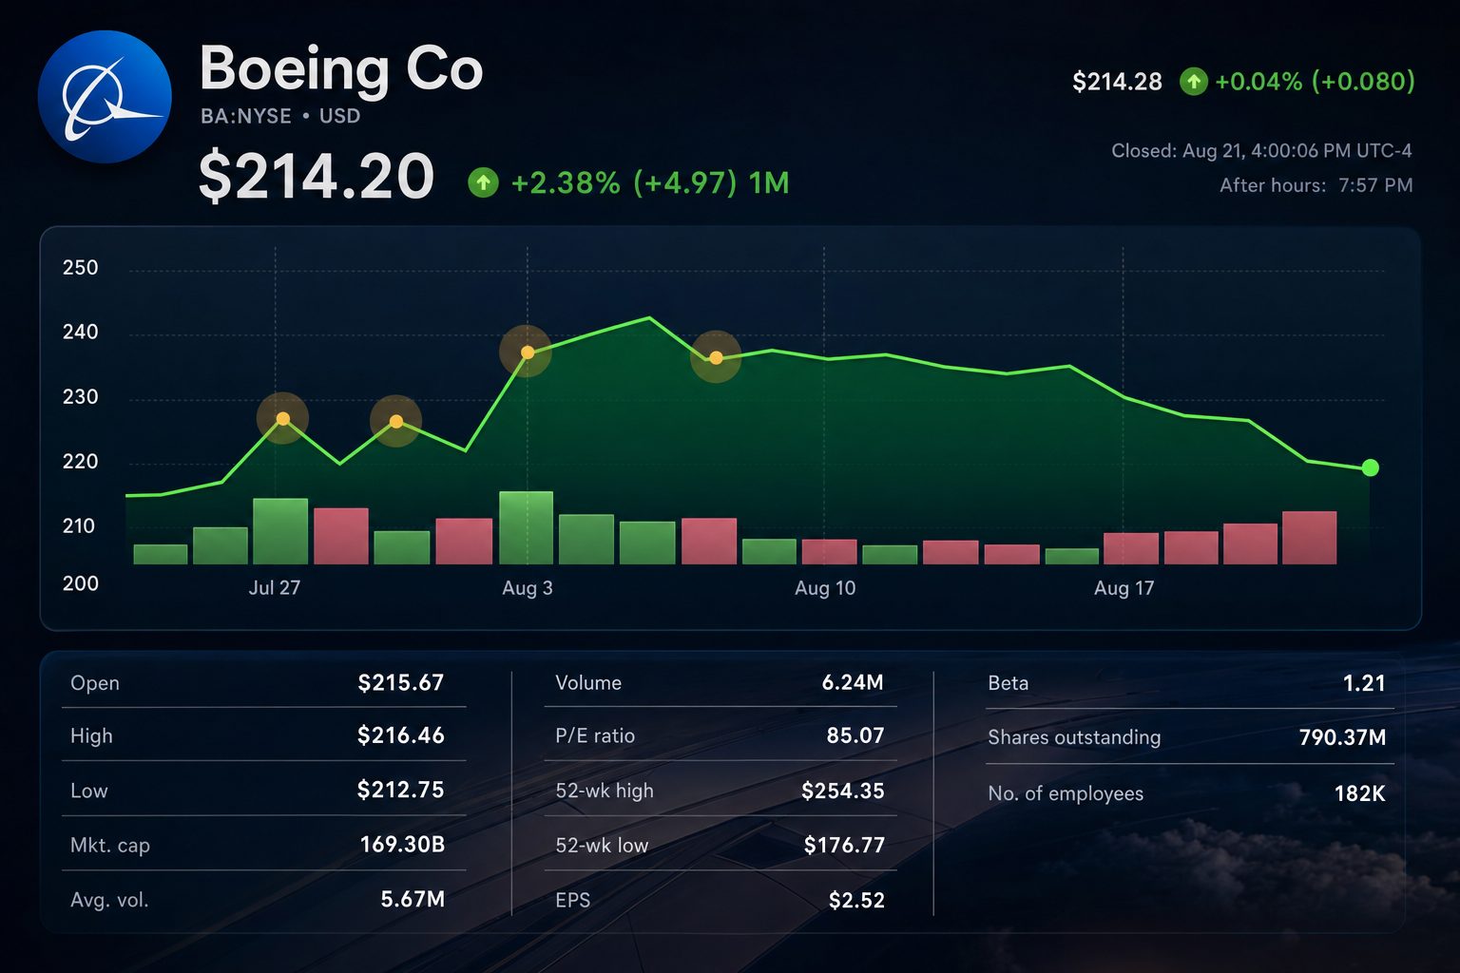1460x973 pixels.
Task: Click the 210 y-axis label
Action: coord(81,526)
